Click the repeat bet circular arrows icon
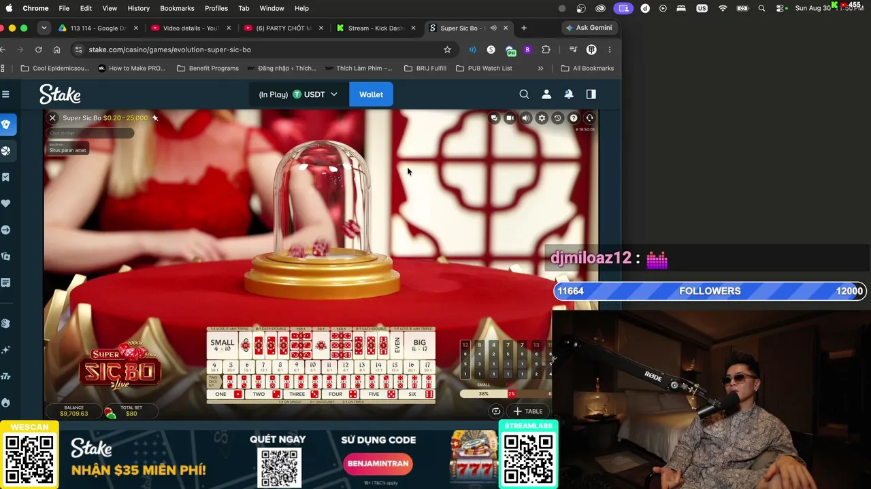 (496, 411)
